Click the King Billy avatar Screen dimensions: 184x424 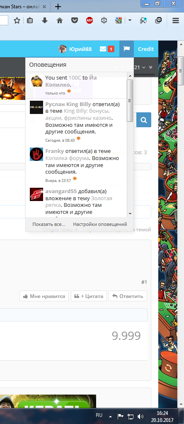(36, 107)
